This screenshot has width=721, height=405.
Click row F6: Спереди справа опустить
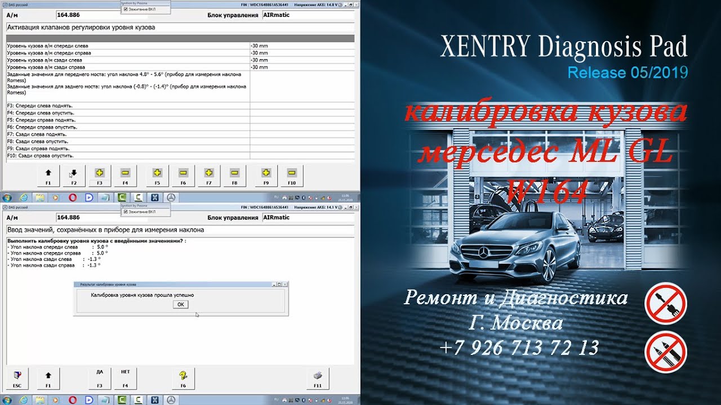pyautogui.click(x=180, y=127)
